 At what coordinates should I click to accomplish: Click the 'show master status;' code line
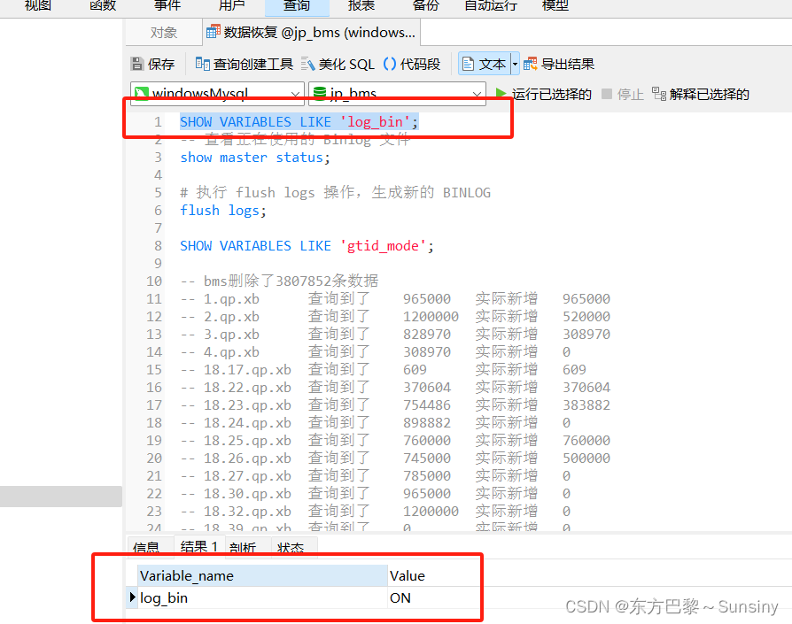(255, 158)
